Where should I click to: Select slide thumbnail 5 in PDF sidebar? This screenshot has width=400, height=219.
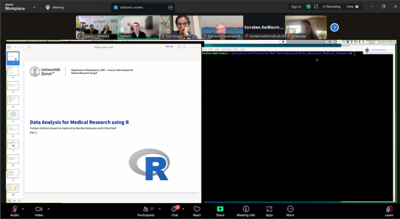click(x=13, y=115)
